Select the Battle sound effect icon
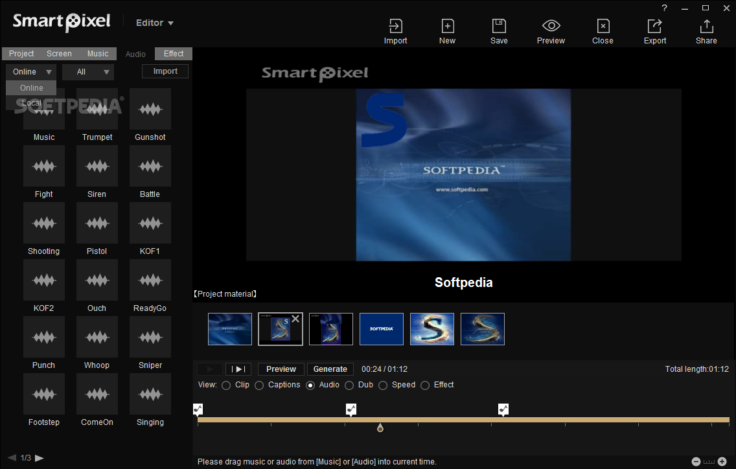 [150, 166]
